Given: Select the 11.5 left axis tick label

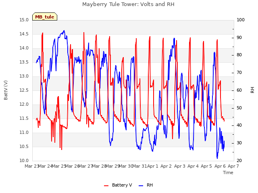Looking at the screenshot, I should [24, 119].
